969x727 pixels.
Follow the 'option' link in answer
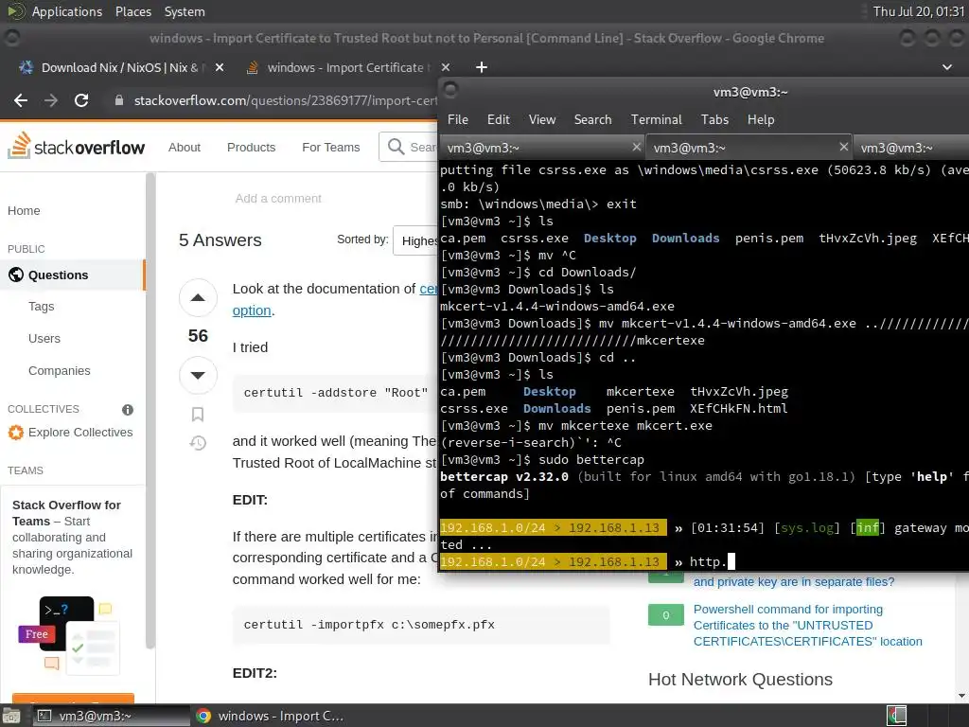pos(252,310)
